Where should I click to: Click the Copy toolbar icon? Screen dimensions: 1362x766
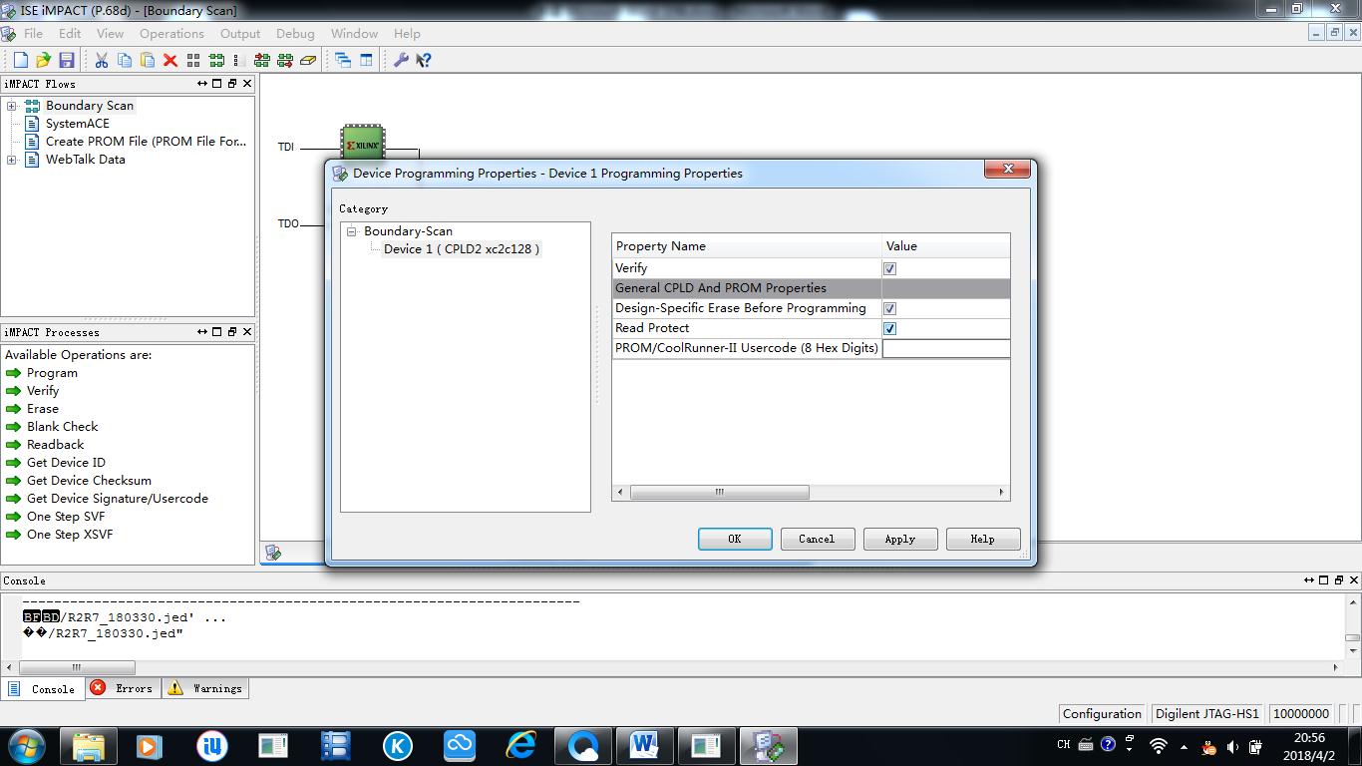click(x=125, y=60)
